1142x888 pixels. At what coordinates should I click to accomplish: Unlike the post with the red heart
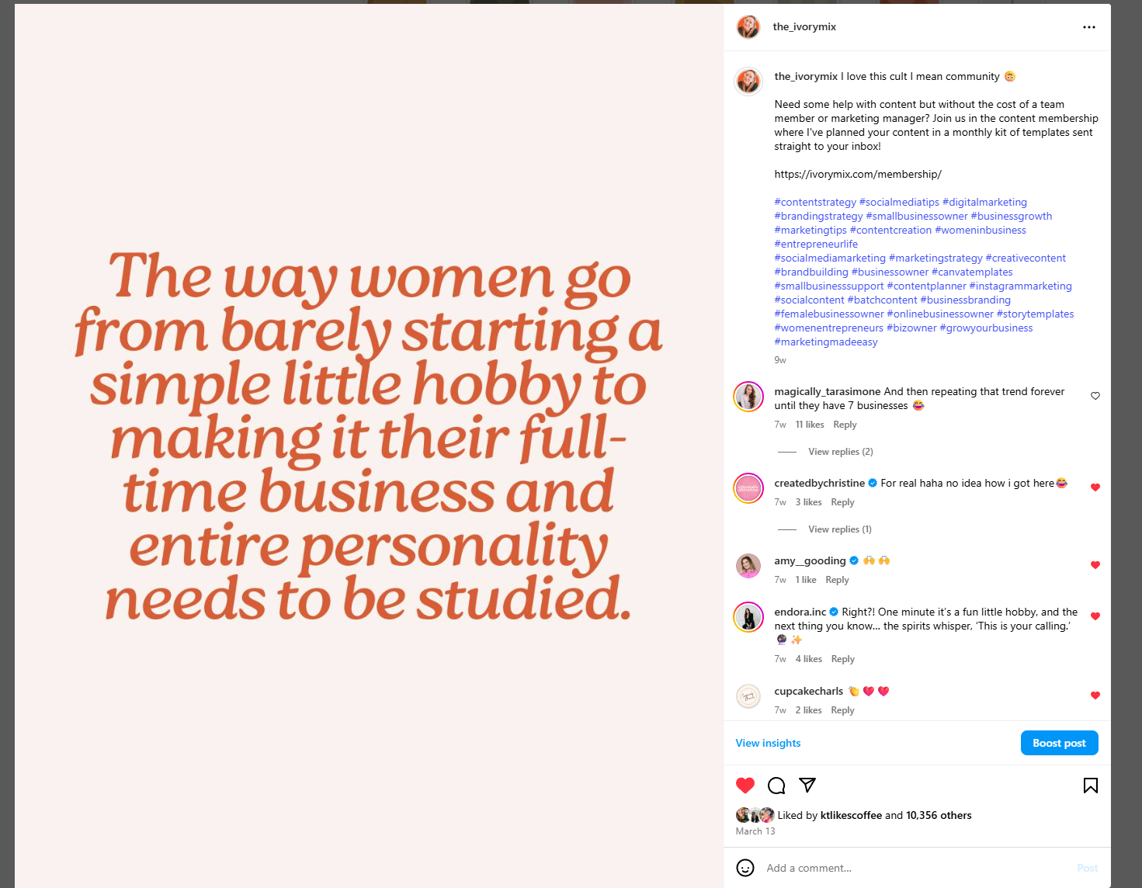pyautogui.click(x=745, y=786)
